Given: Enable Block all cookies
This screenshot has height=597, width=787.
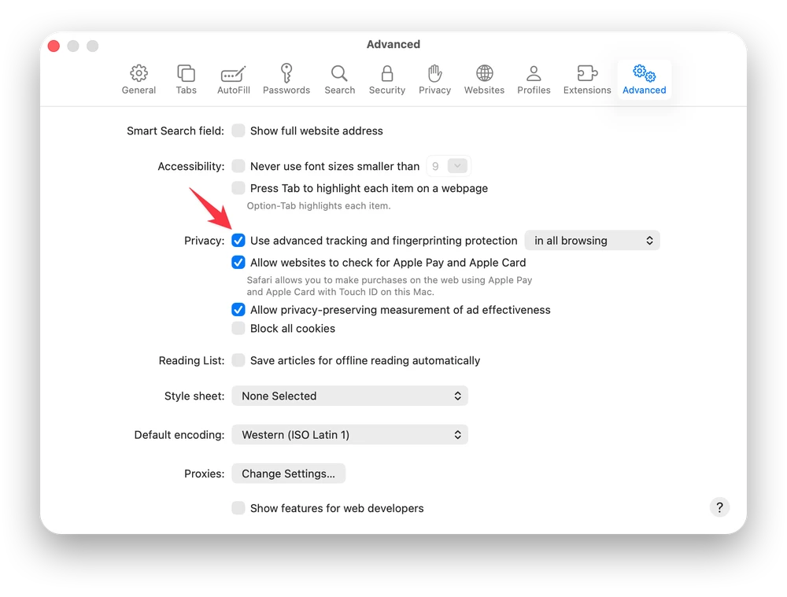Looking at the screenshot, I should [238, 328].
